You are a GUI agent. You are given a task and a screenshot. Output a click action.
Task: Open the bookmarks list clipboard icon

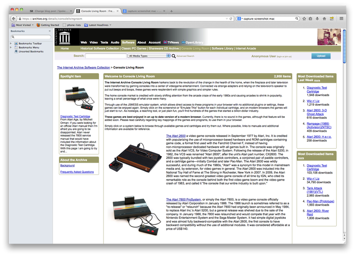click(x=310, y=19)
